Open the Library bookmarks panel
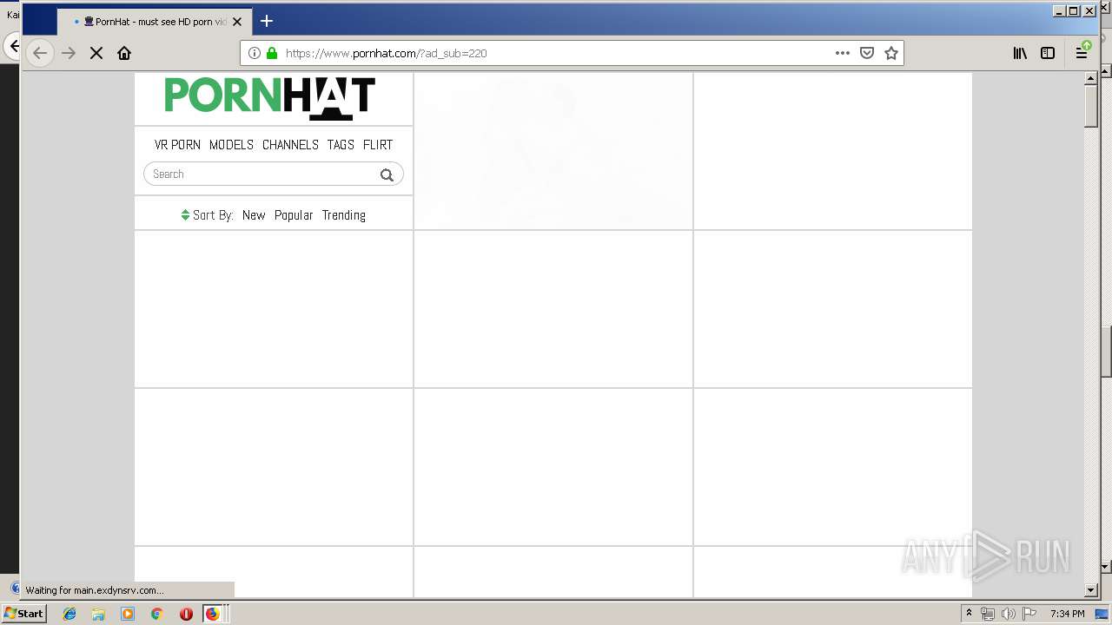 pyautogui.click(x=1020, y=53)
